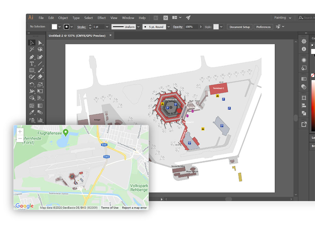Click the Adobe Stock (St) icon

coord(165,18)
